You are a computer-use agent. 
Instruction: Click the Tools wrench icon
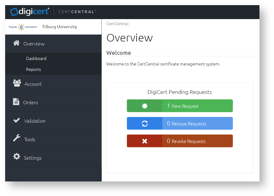click(17, 138)
